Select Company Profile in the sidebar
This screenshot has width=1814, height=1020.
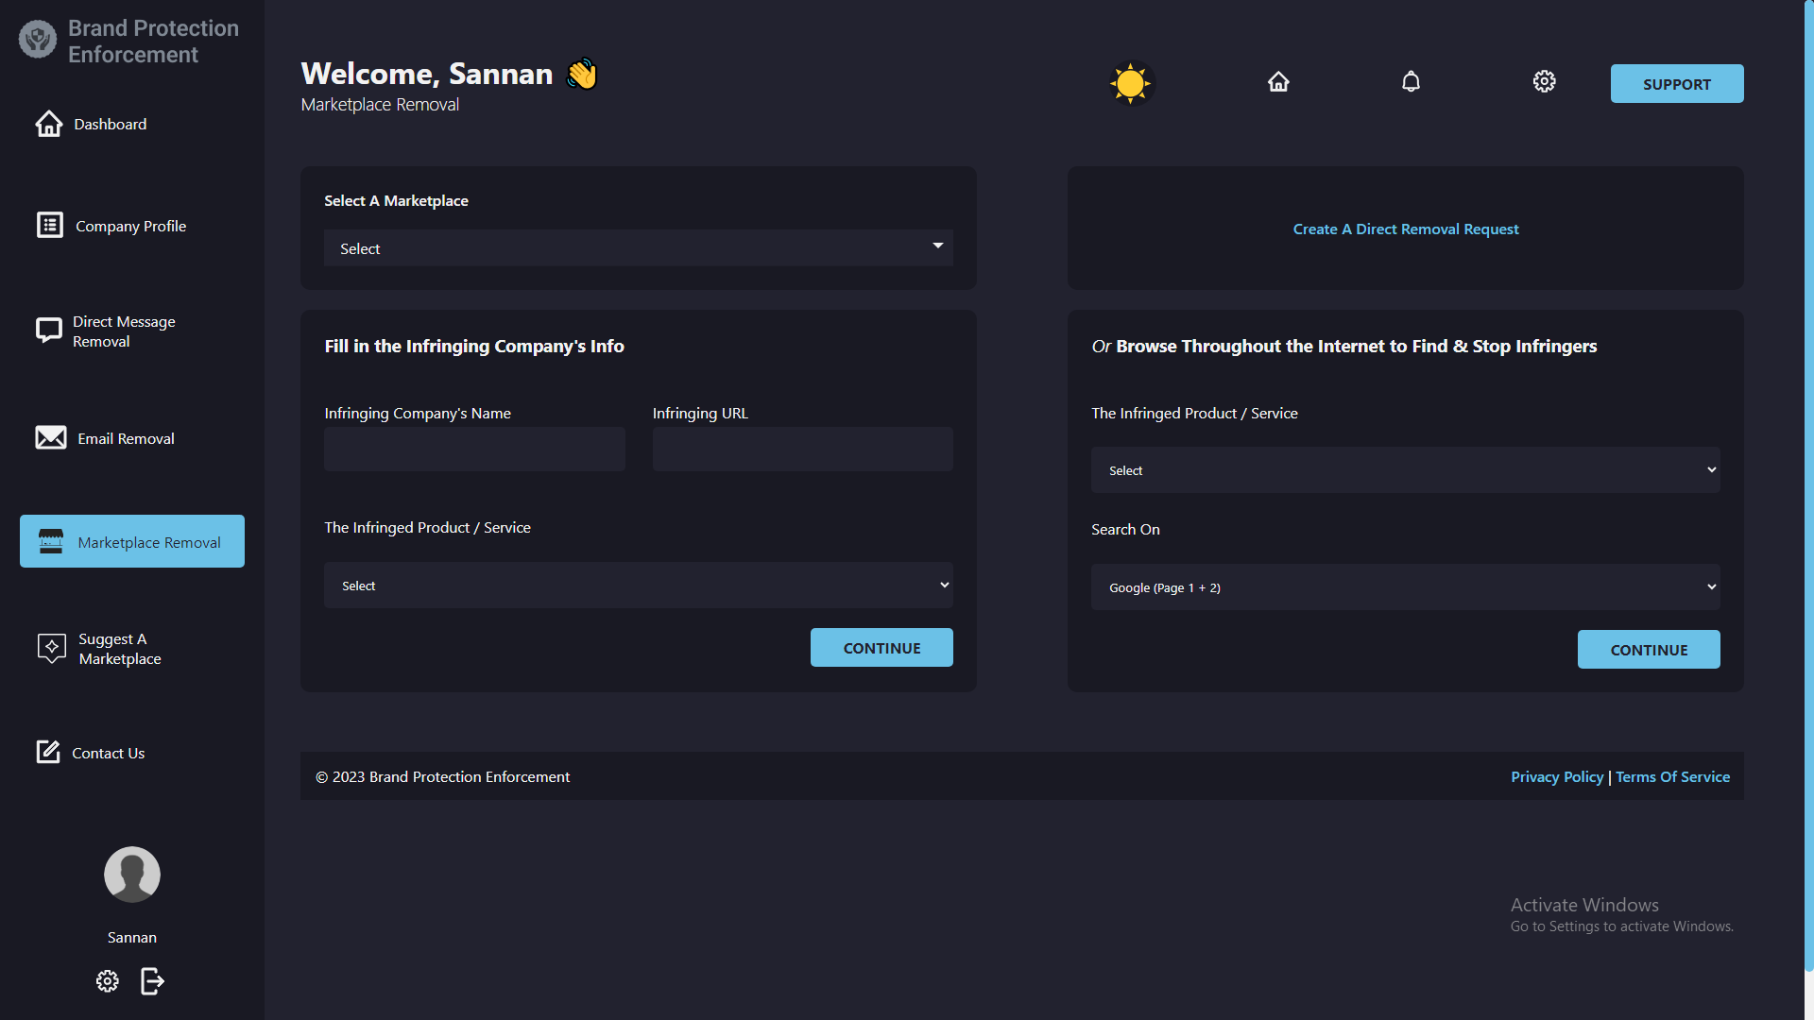point(130,226)
